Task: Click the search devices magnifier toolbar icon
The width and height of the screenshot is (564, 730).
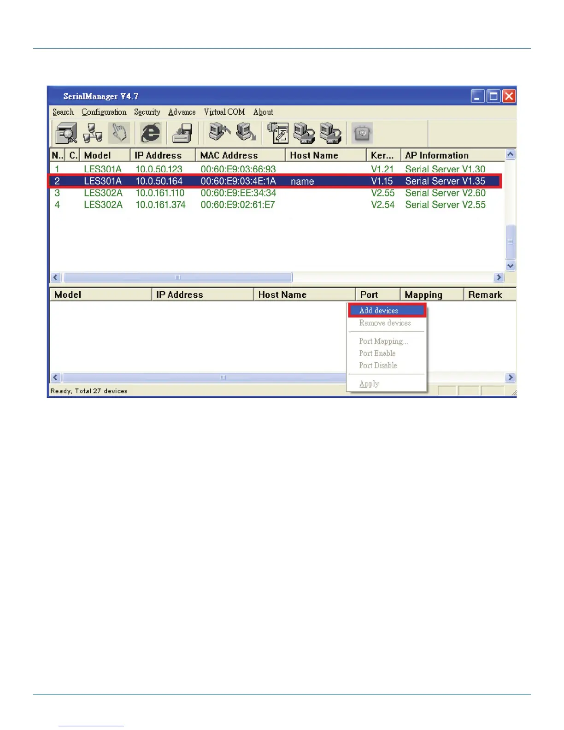Action: 66,133
